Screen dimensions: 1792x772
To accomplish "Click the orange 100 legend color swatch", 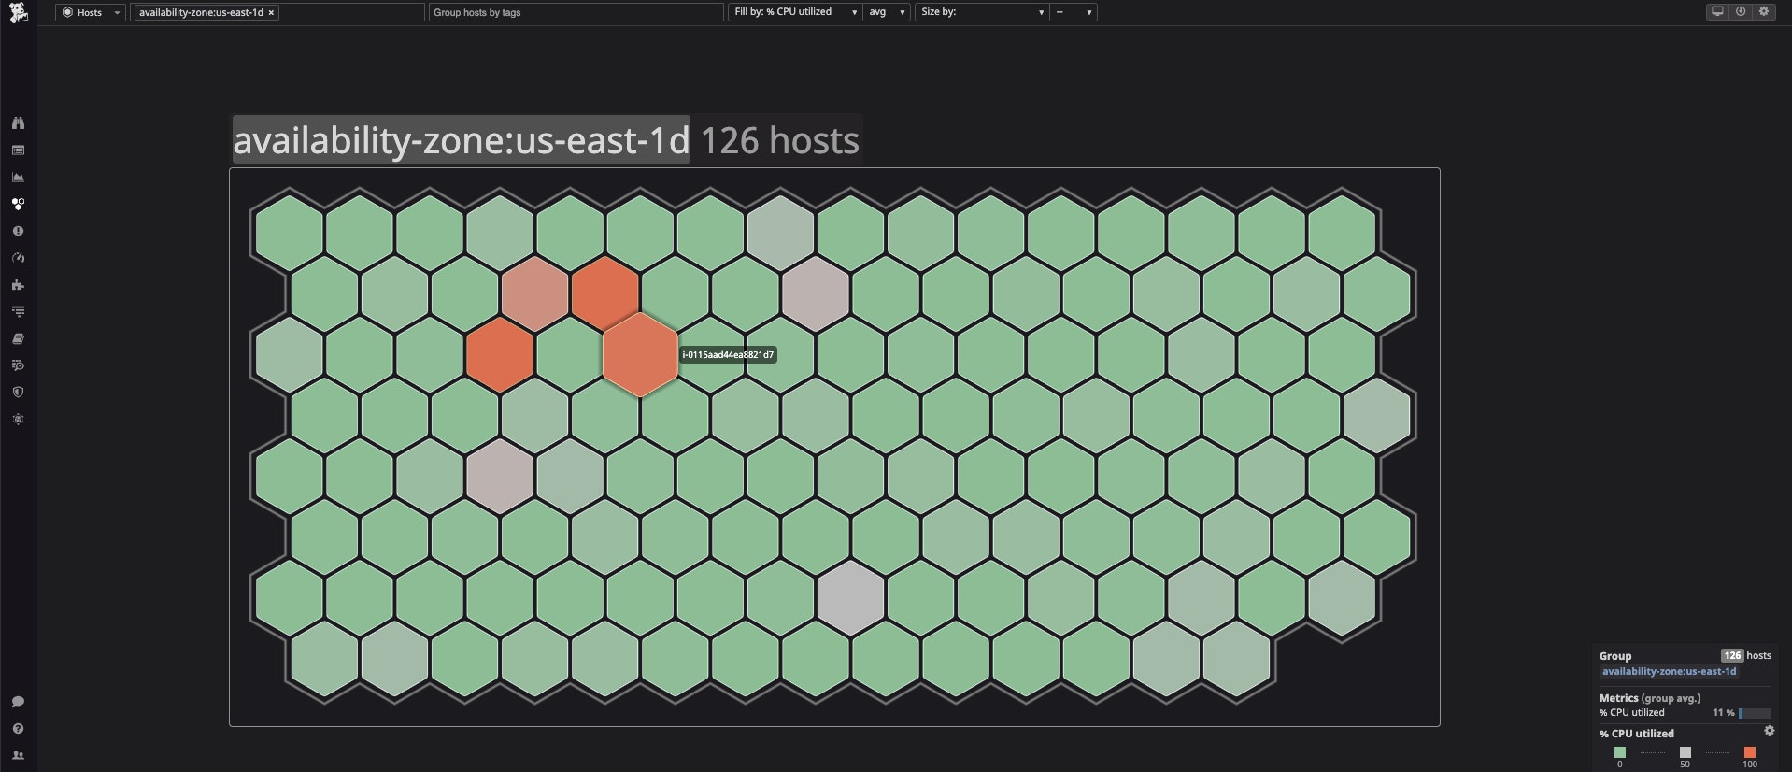I will [x=1749, y=752].
